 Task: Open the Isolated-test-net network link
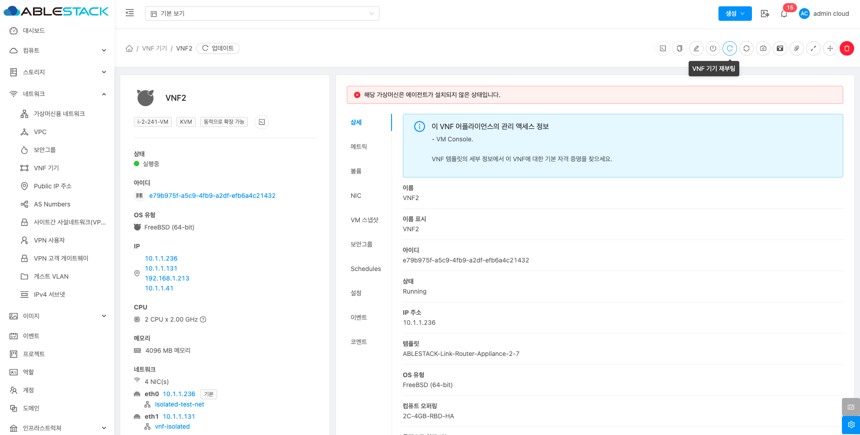[x=179, y=405]
